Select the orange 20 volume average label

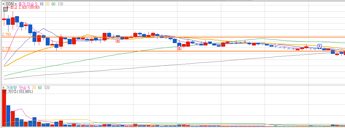tap(34, 88)
